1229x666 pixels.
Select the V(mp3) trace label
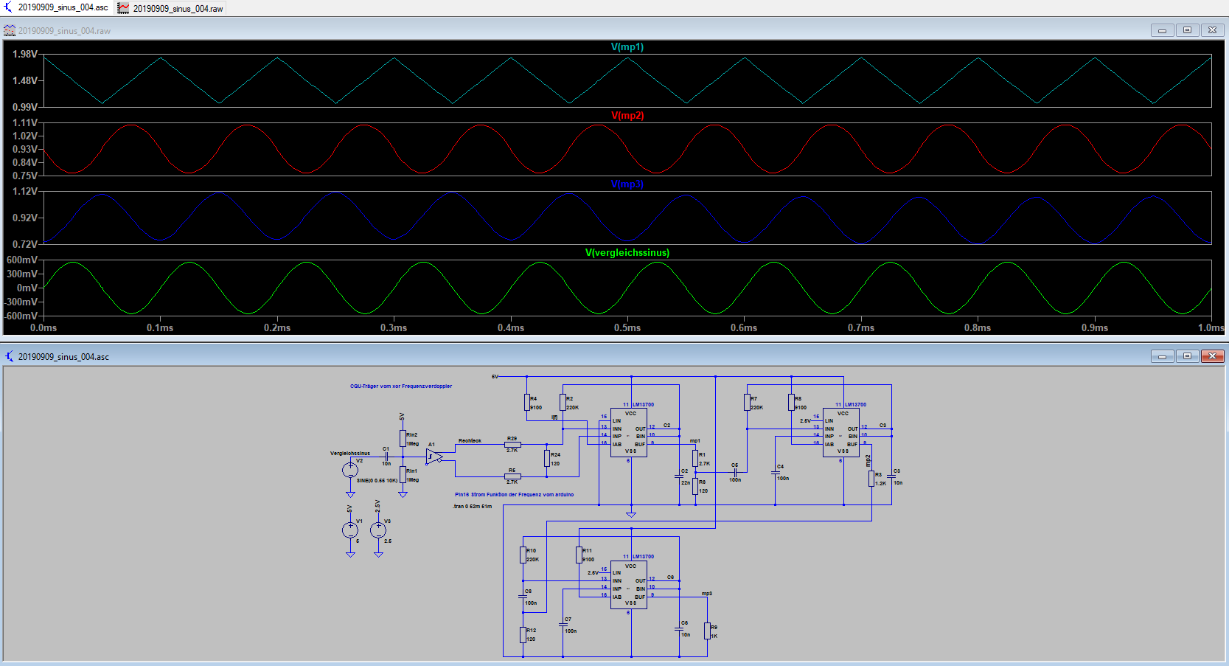pyautogui.click(x=627, y=184)
